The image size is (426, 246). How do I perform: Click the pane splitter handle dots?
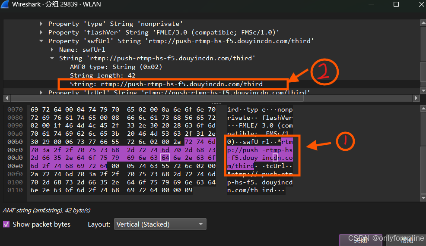216,103
